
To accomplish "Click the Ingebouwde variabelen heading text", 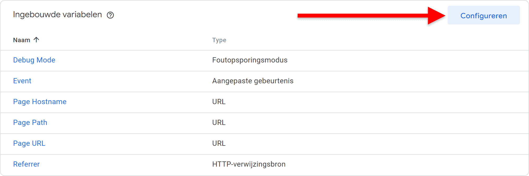I will tap(57, 15).
